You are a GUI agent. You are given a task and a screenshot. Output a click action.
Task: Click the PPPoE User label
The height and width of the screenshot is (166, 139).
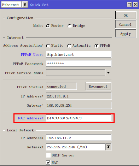click(x=32, y=55)
